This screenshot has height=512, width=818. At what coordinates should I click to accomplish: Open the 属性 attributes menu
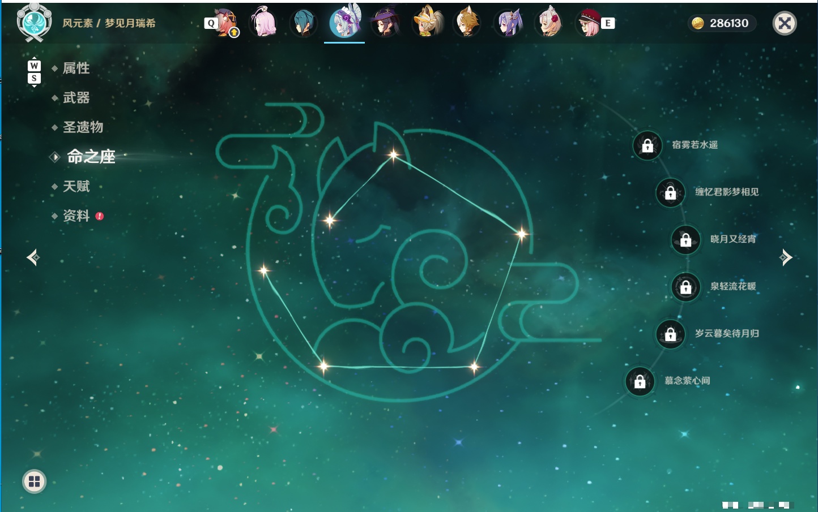(x=76, y=68)
